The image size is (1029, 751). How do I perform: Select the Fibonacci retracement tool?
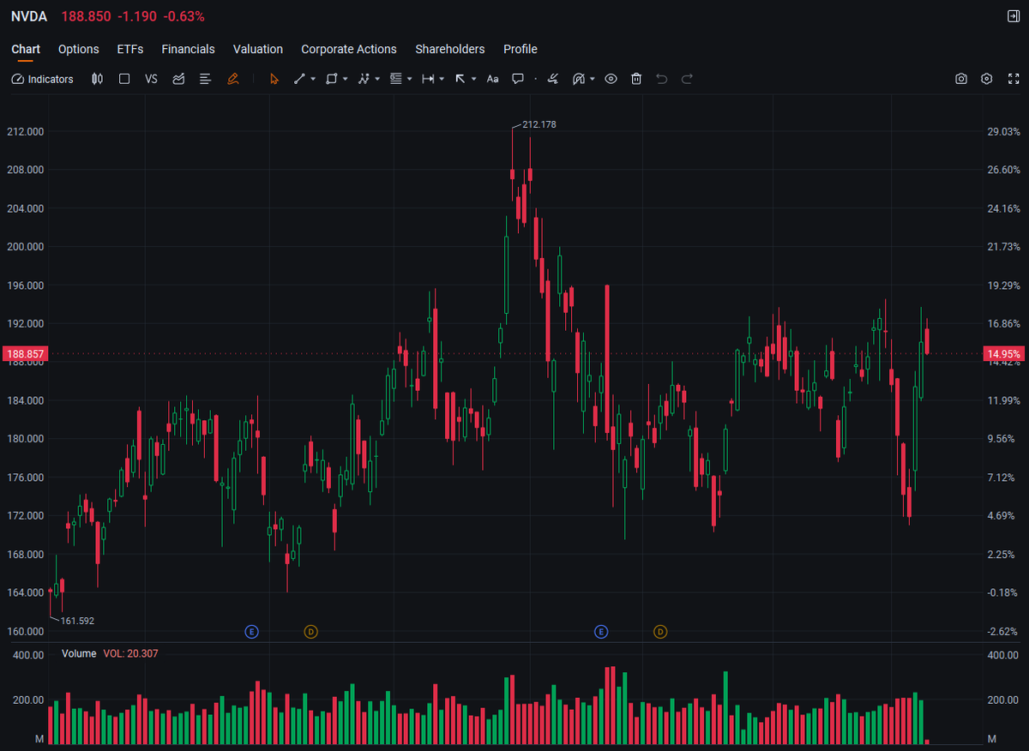click(396, 79)
